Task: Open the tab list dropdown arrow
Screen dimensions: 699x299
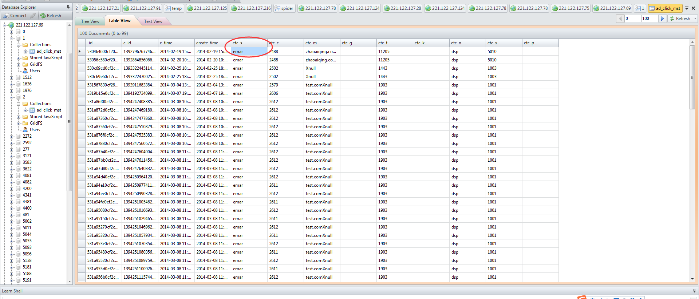Action: [687, 8]
